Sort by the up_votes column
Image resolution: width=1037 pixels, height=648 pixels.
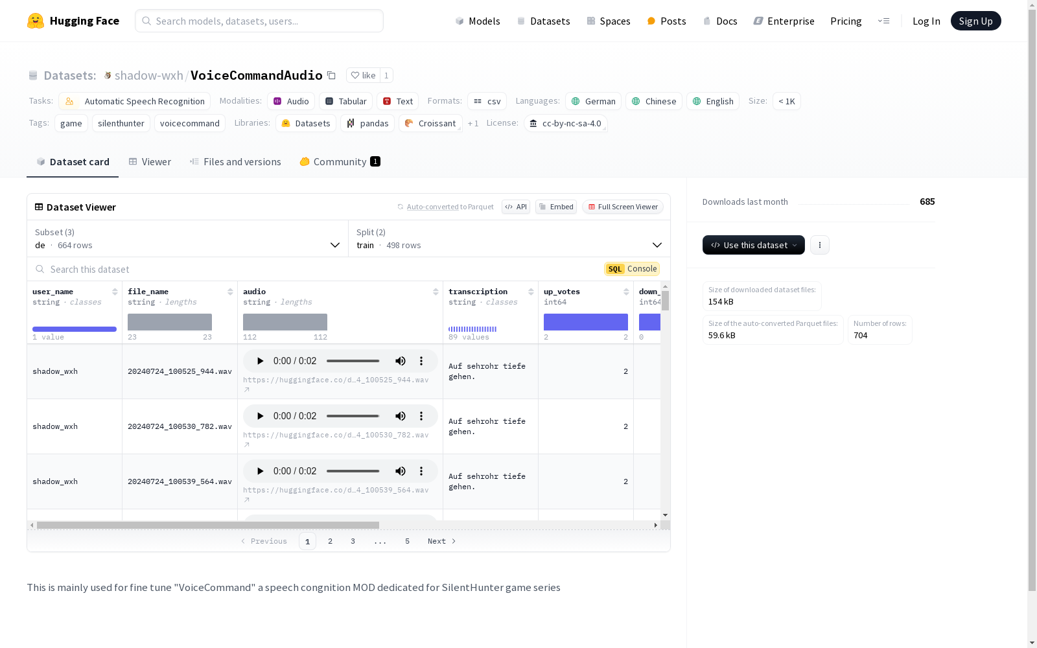point(626,292)
